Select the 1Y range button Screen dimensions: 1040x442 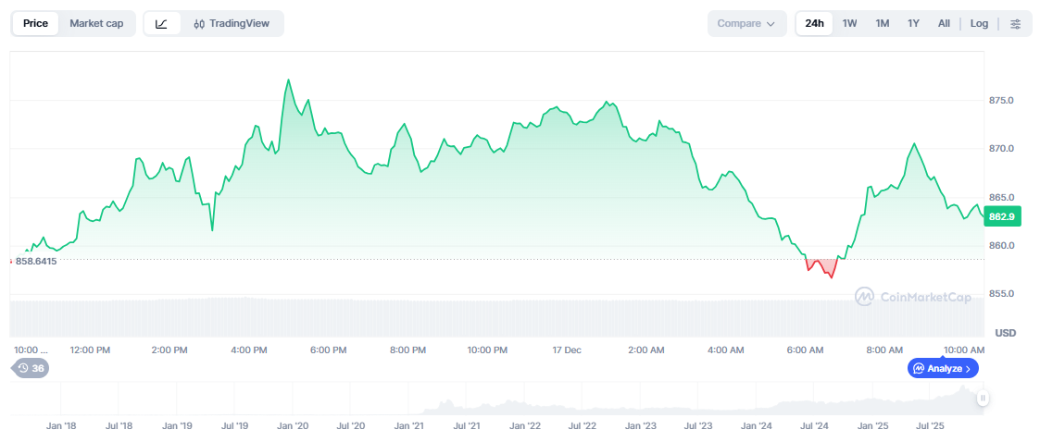(913, 23)
